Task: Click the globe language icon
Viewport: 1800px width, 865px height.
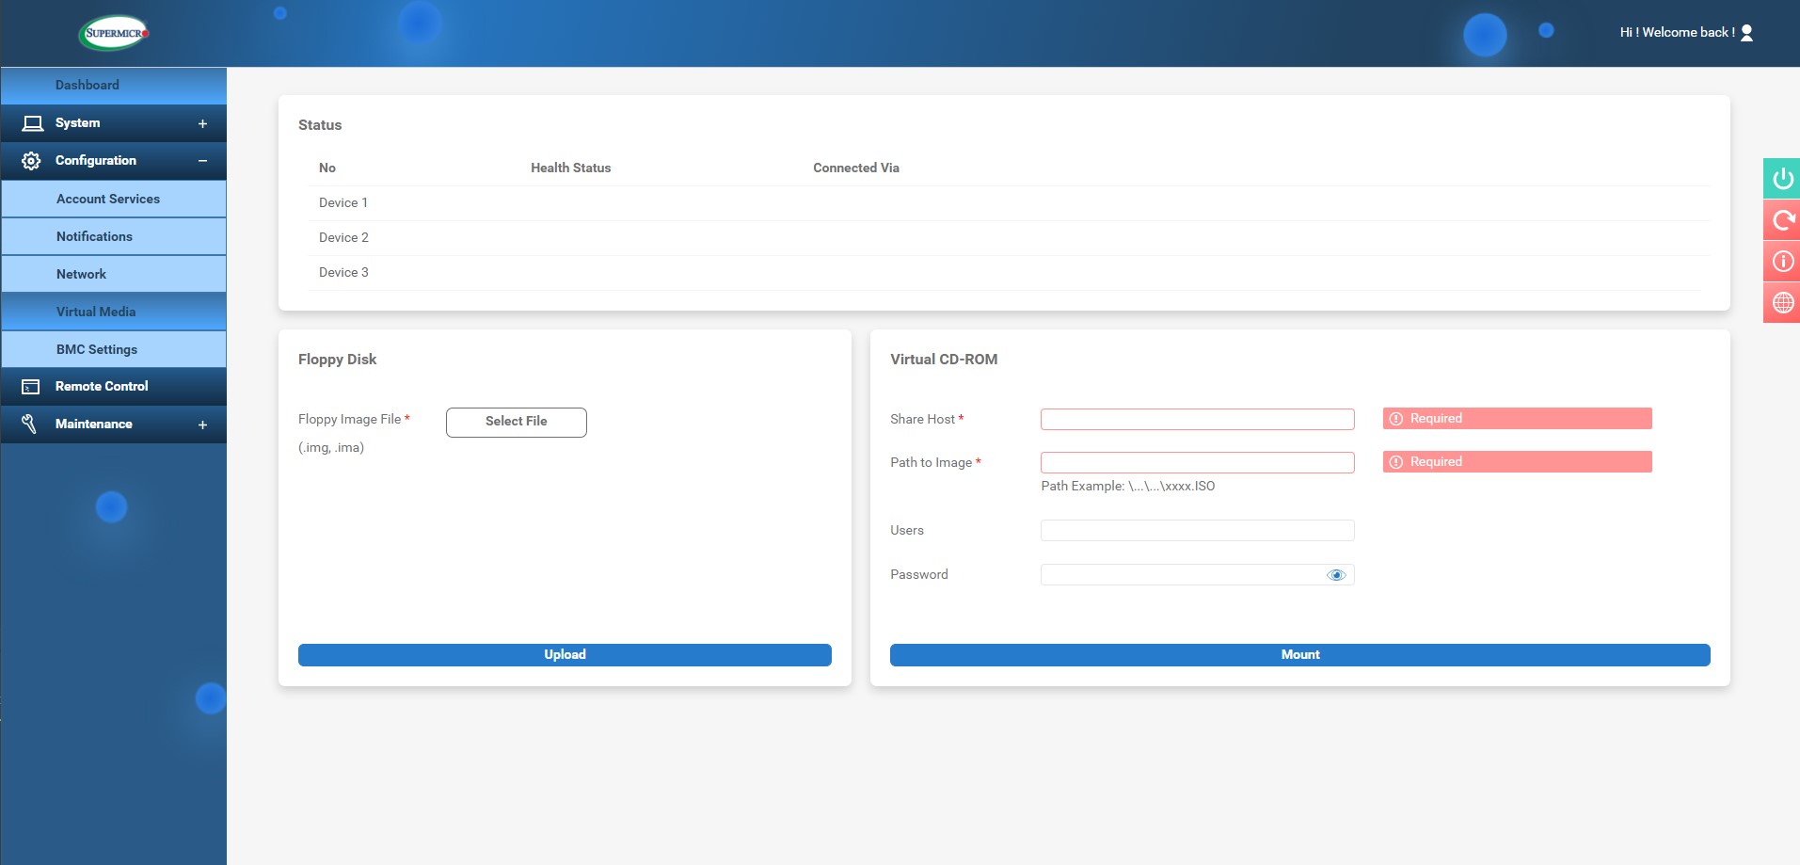Action: (1782, 303)
